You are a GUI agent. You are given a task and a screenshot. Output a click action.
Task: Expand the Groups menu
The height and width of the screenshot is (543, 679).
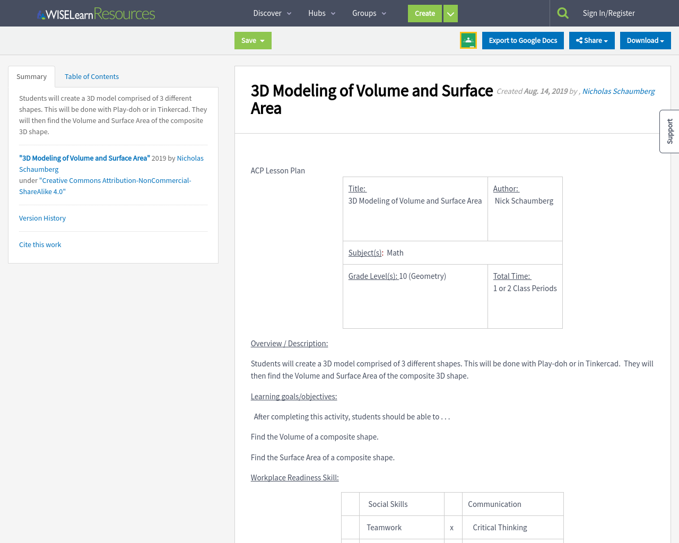pos(368,13)
